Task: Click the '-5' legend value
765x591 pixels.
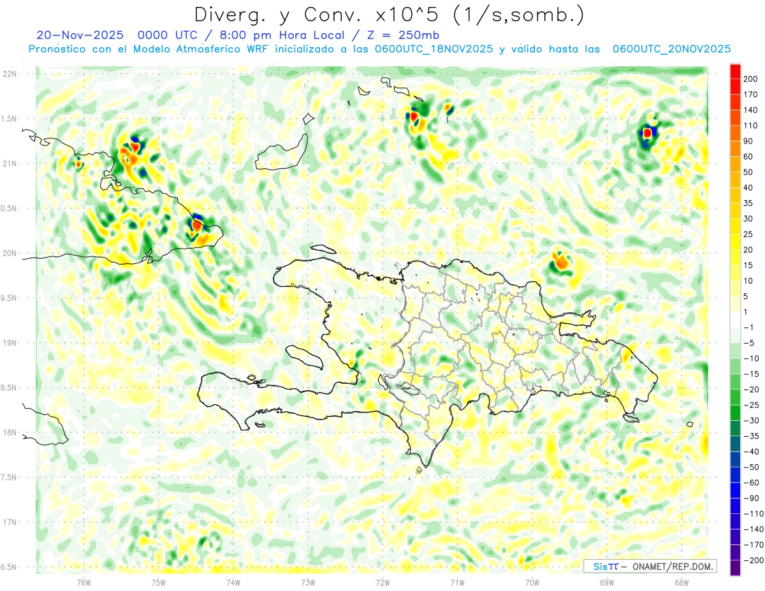Action: click(750, 343)
